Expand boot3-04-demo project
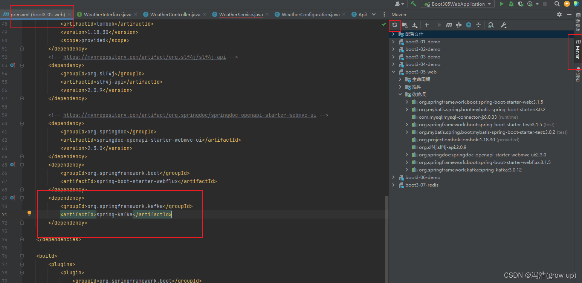Image resolution: width=582 pixels, height=283 pixels. click(394, 64)
